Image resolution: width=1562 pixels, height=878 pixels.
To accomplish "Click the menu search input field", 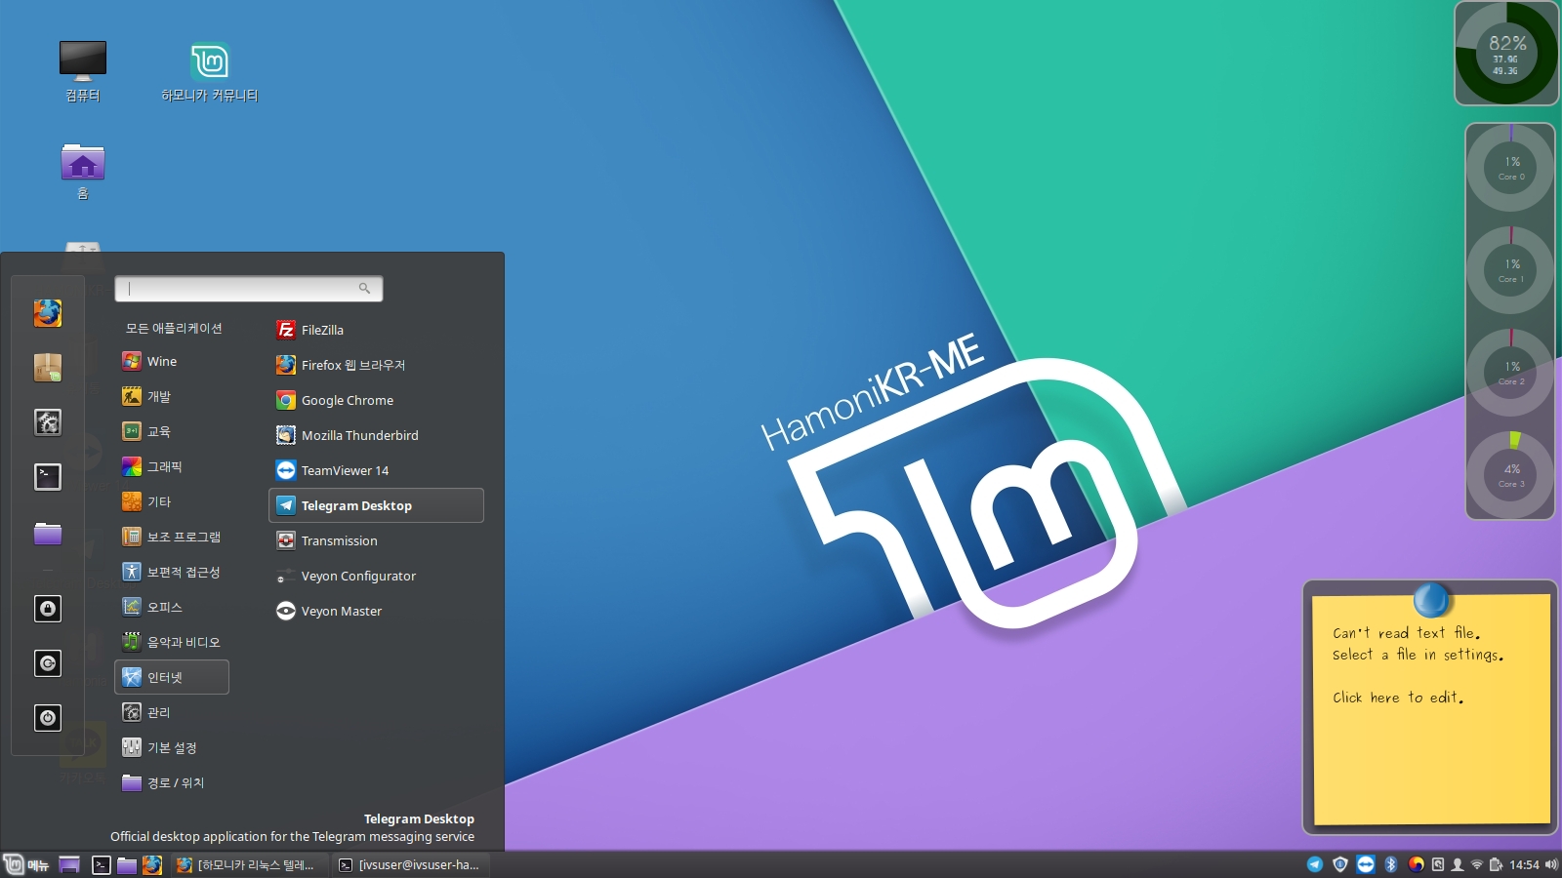I will click(242, 289).
